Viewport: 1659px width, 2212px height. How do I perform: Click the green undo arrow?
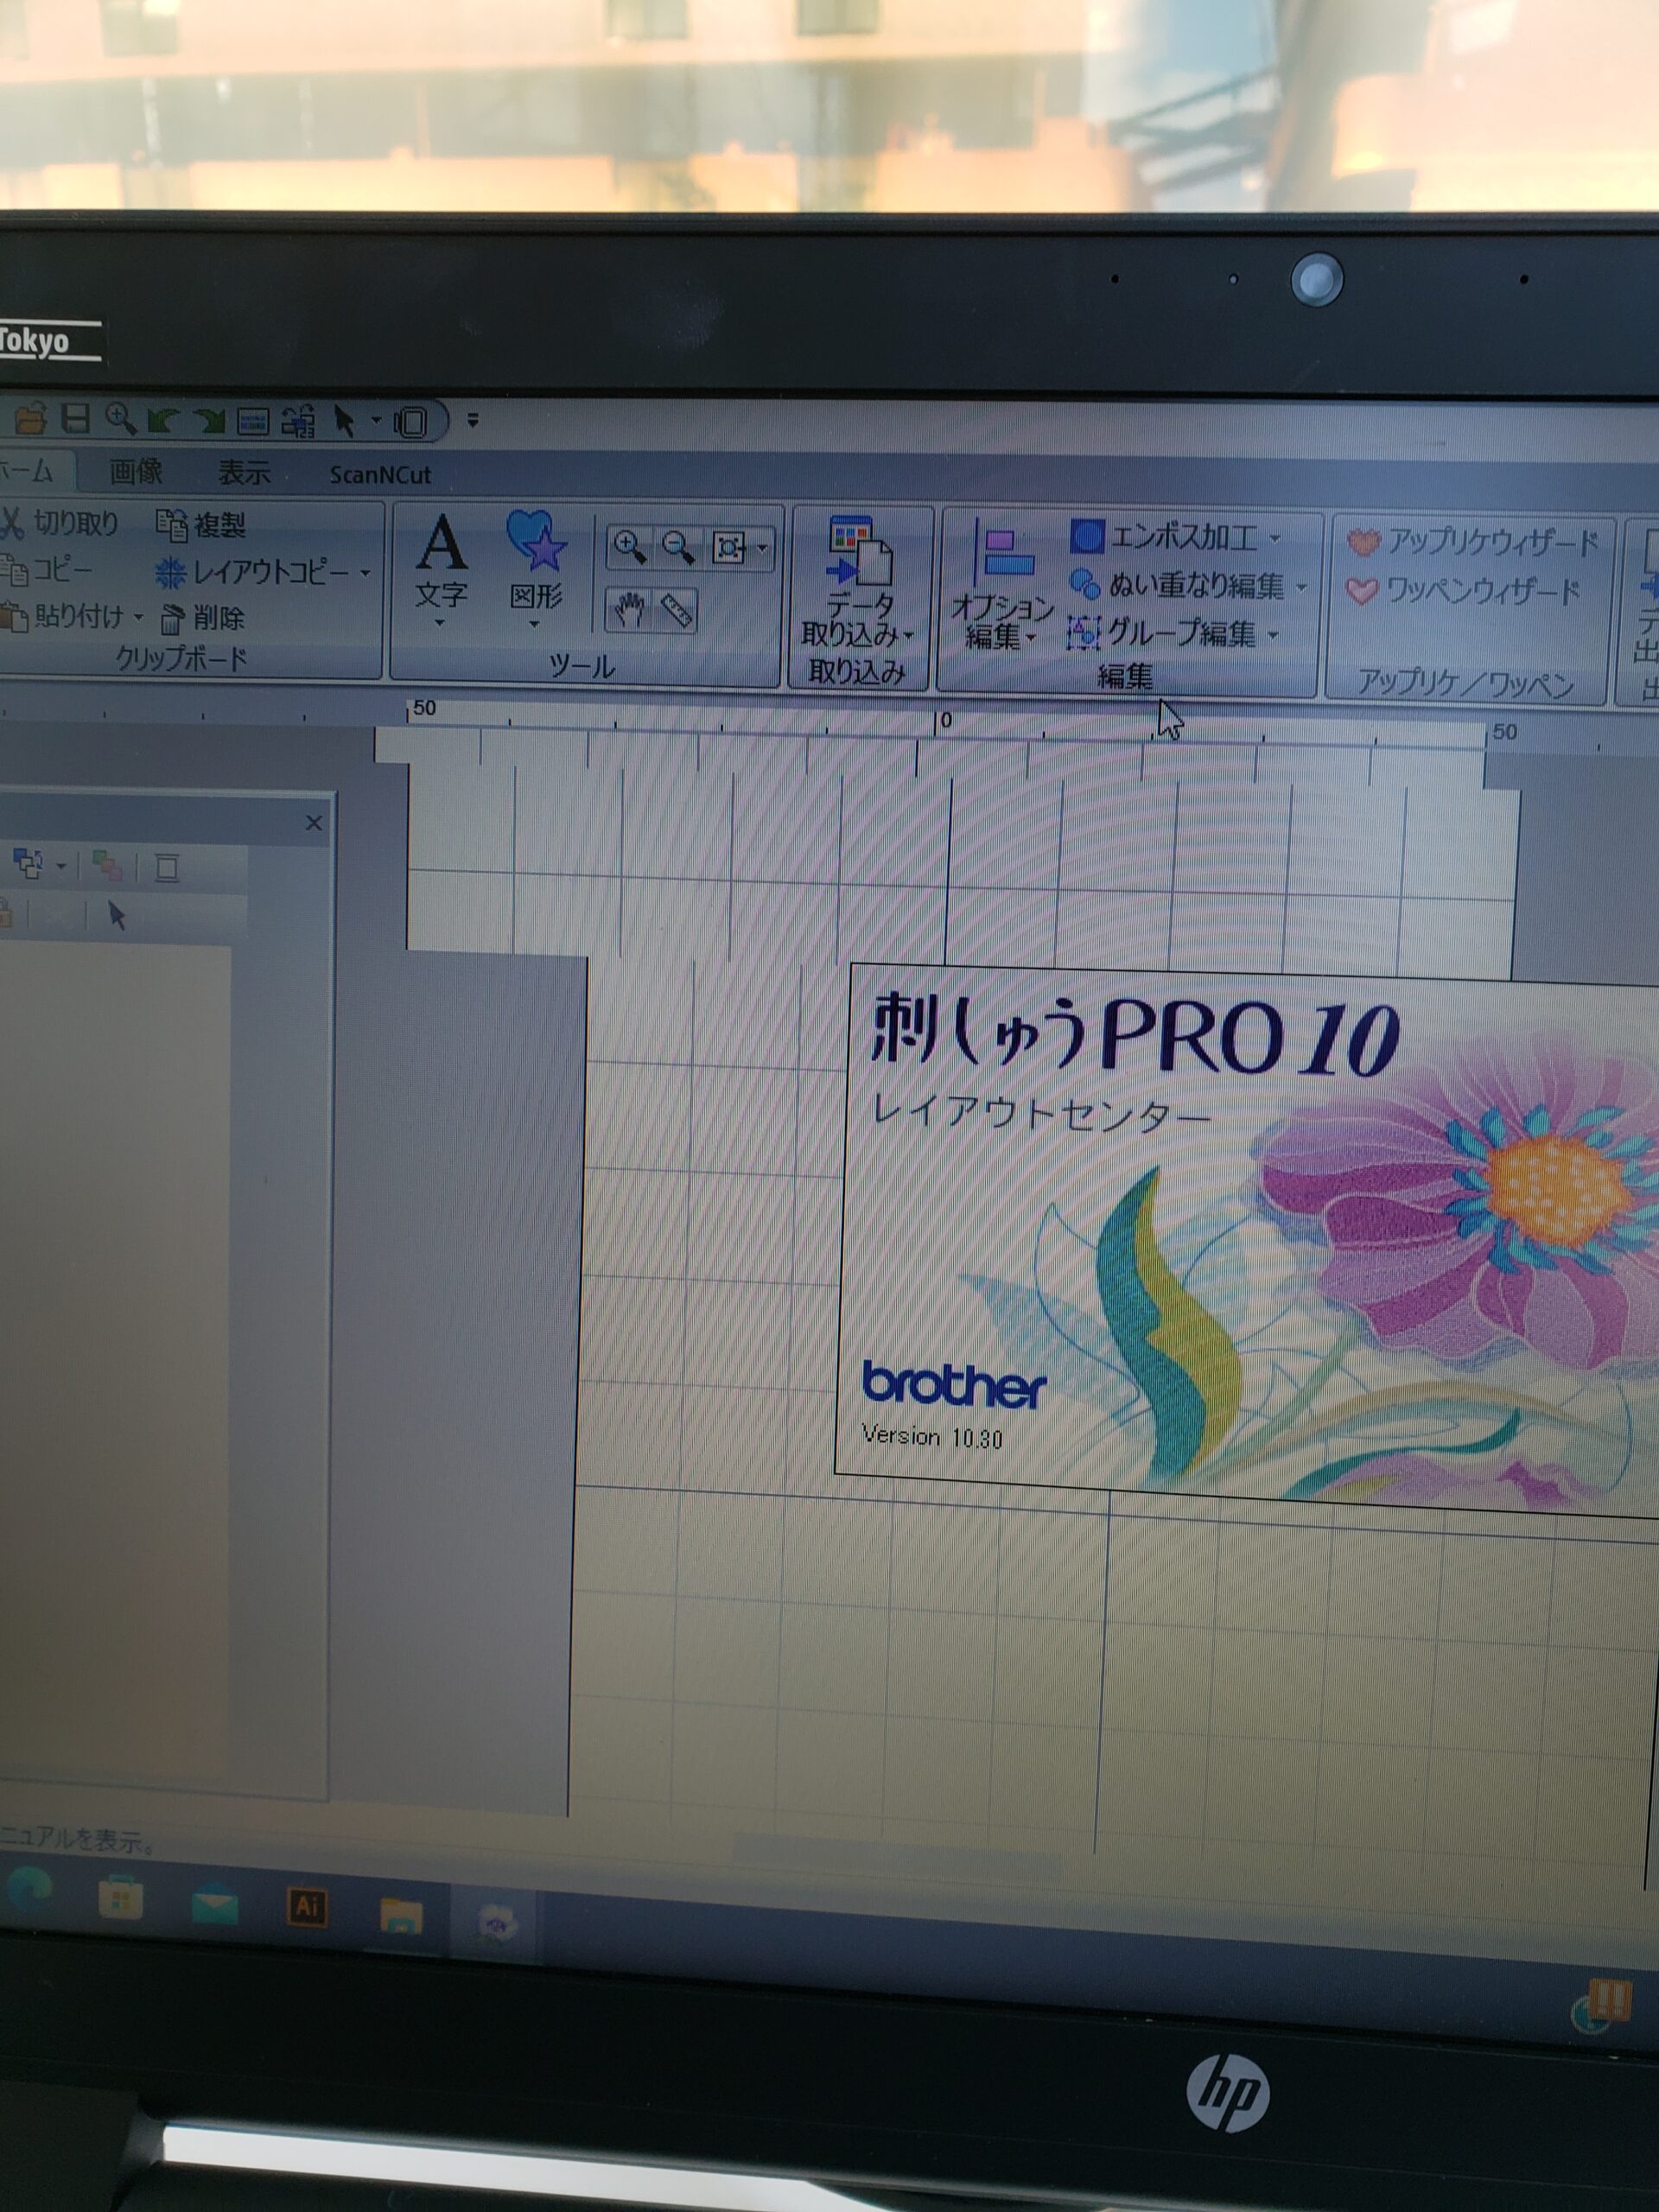coord(163,420)
